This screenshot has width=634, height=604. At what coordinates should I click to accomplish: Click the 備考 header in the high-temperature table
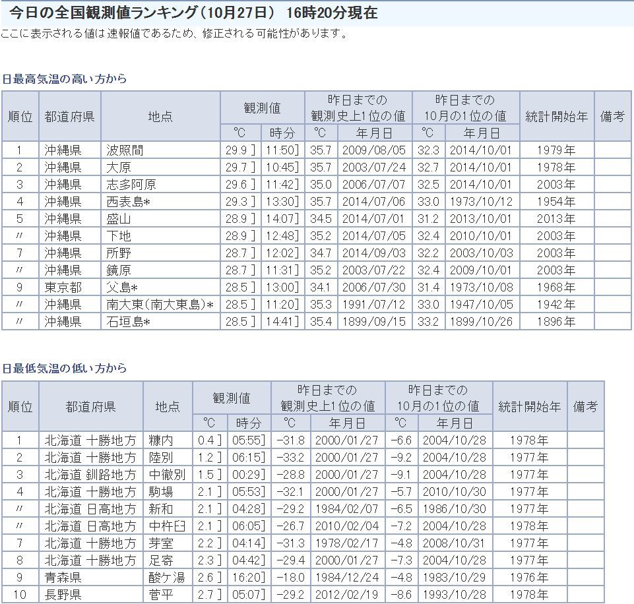pyautogui.click(x=613, y=116)
